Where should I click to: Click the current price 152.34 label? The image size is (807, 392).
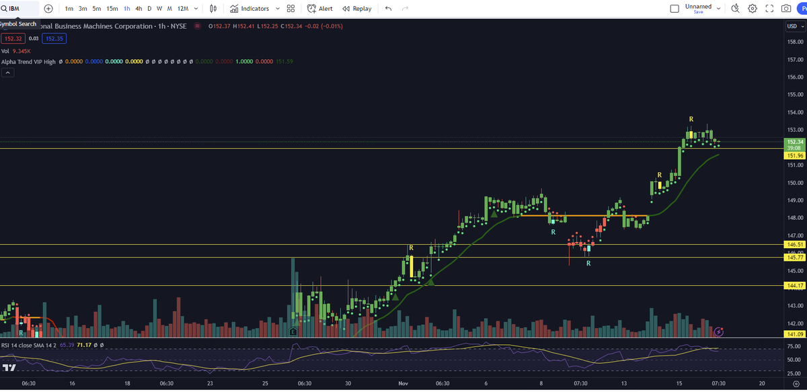[795, 142]
